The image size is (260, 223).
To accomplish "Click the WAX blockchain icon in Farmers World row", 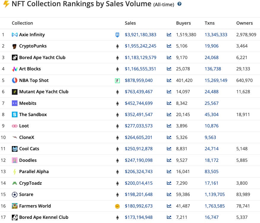I will (x=117, y=206).
